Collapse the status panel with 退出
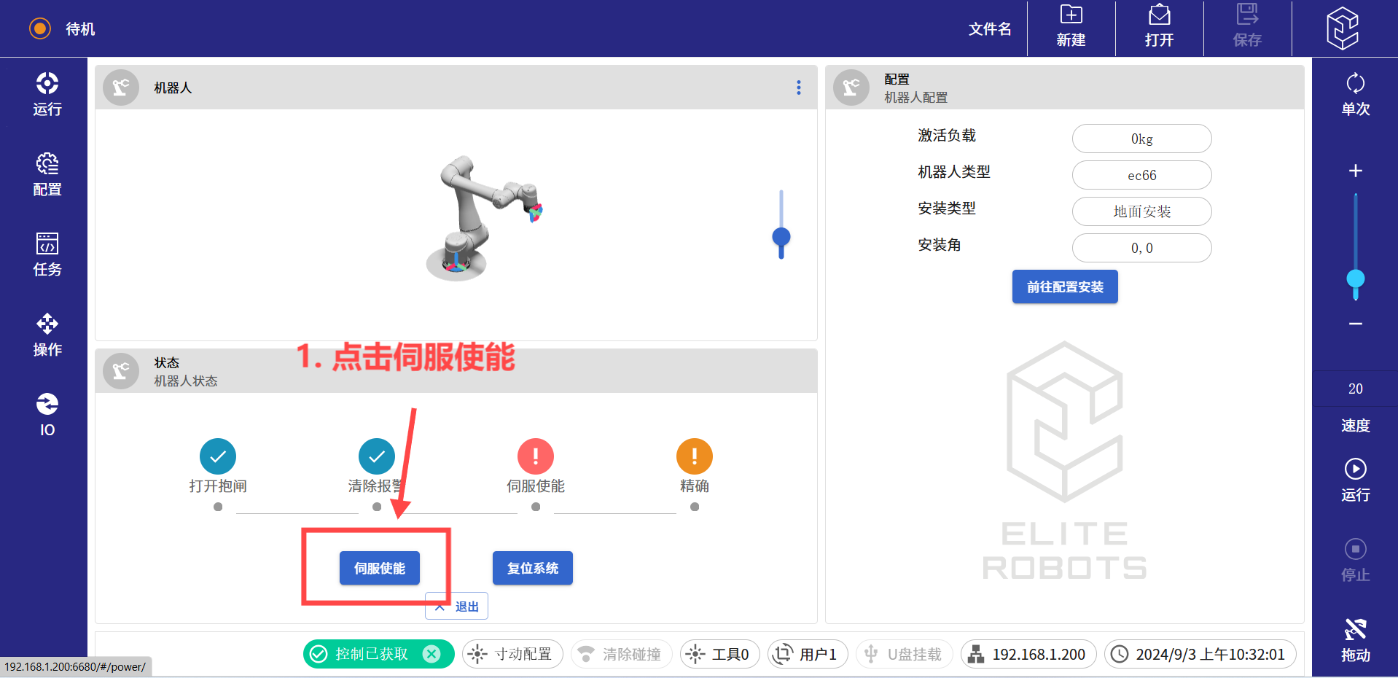 coord(457,607)
